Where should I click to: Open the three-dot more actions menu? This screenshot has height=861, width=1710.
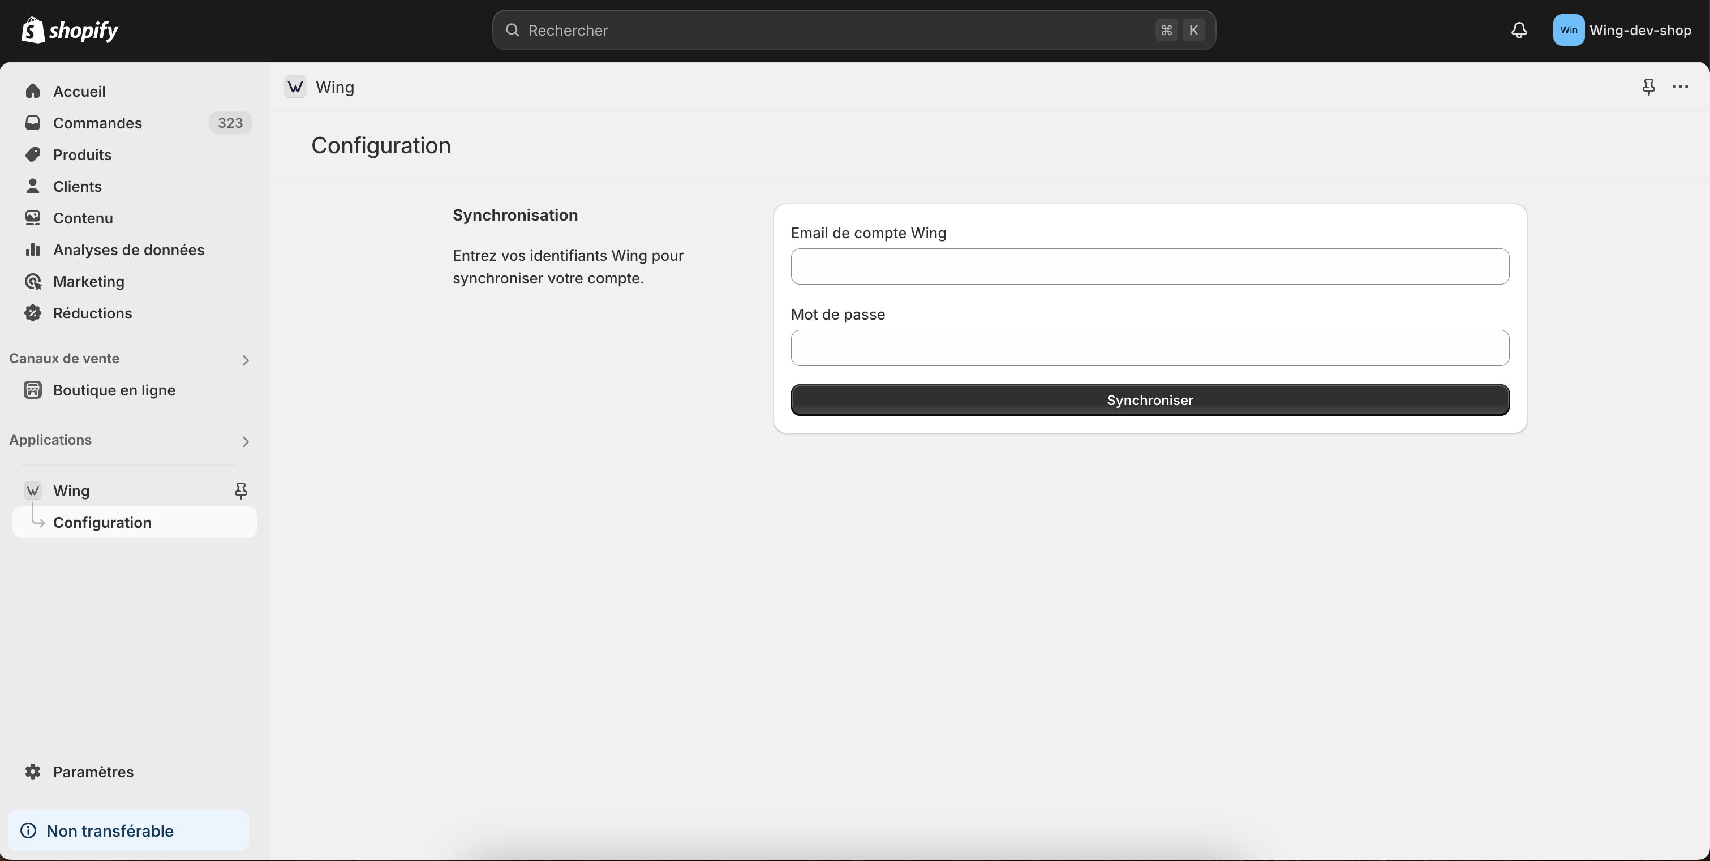pyautogui.click(x=1680, y=87)
